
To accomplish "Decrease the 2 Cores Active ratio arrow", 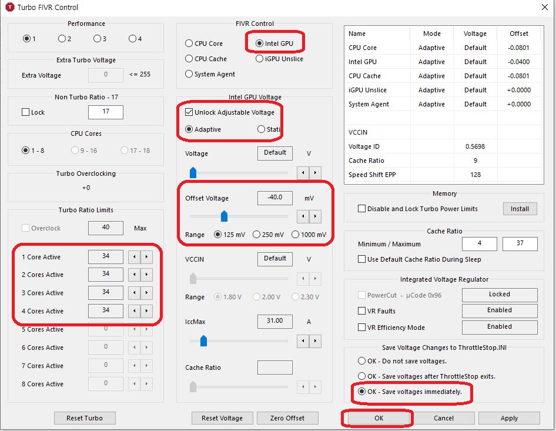I will (135, 275).
